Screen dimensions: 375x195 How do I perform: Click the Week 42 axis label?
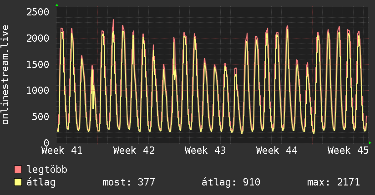(134, 151)
